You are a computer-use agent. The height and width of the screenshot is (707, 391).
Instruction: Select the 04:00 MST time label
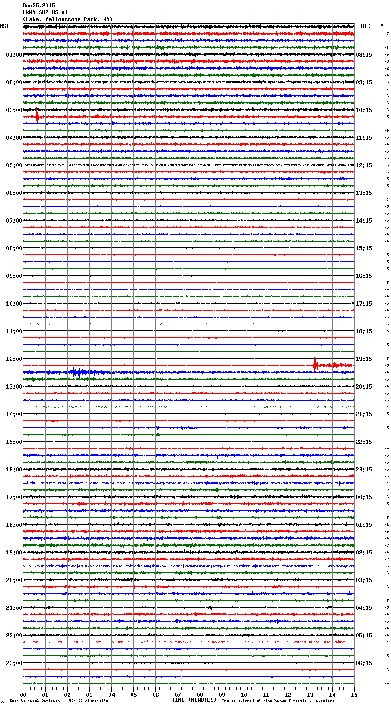click(14, 138)
